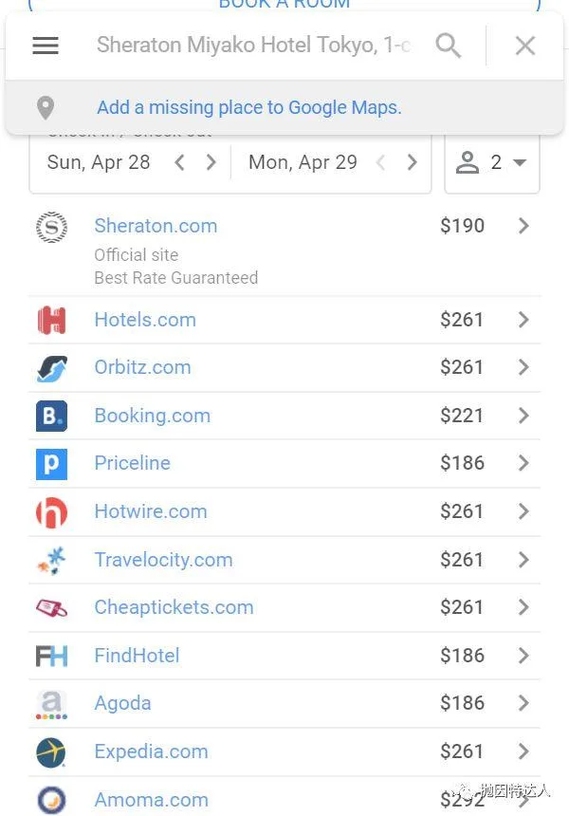The width and height of the screenshot is (569, 816).
Task: Click the Agoda logo icon
Action: tap(51, 704)
